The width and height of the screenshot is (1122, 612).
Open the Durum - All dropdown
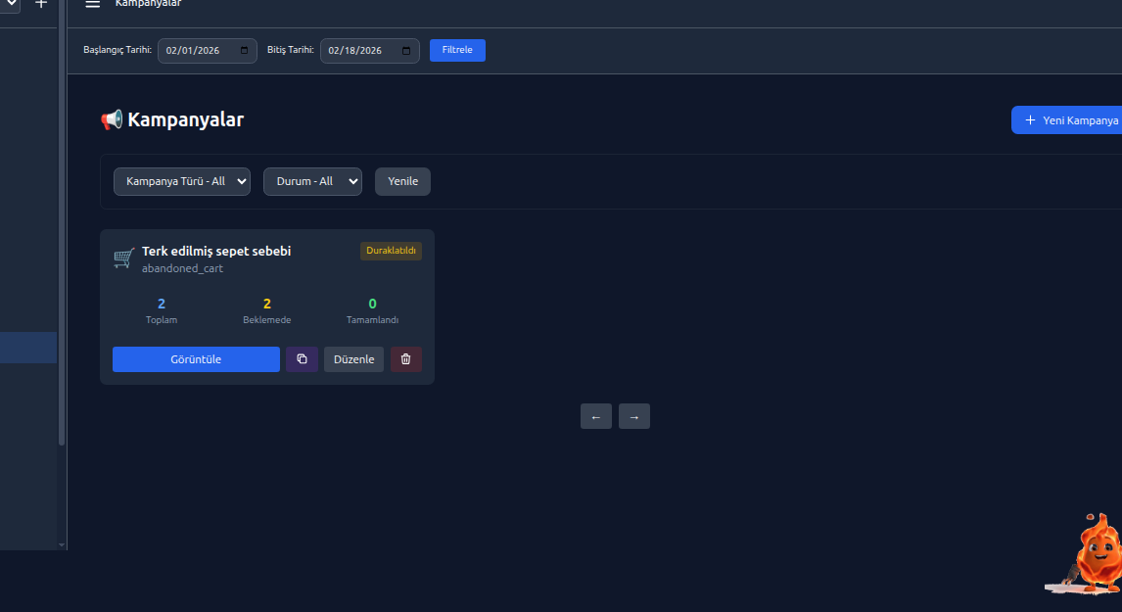(x=312, y=181)
